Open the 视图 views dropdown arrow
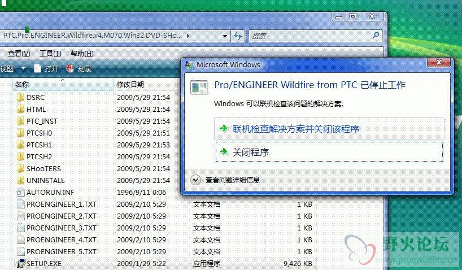Screen dimensions: 462x270 (x=23, y=68)
